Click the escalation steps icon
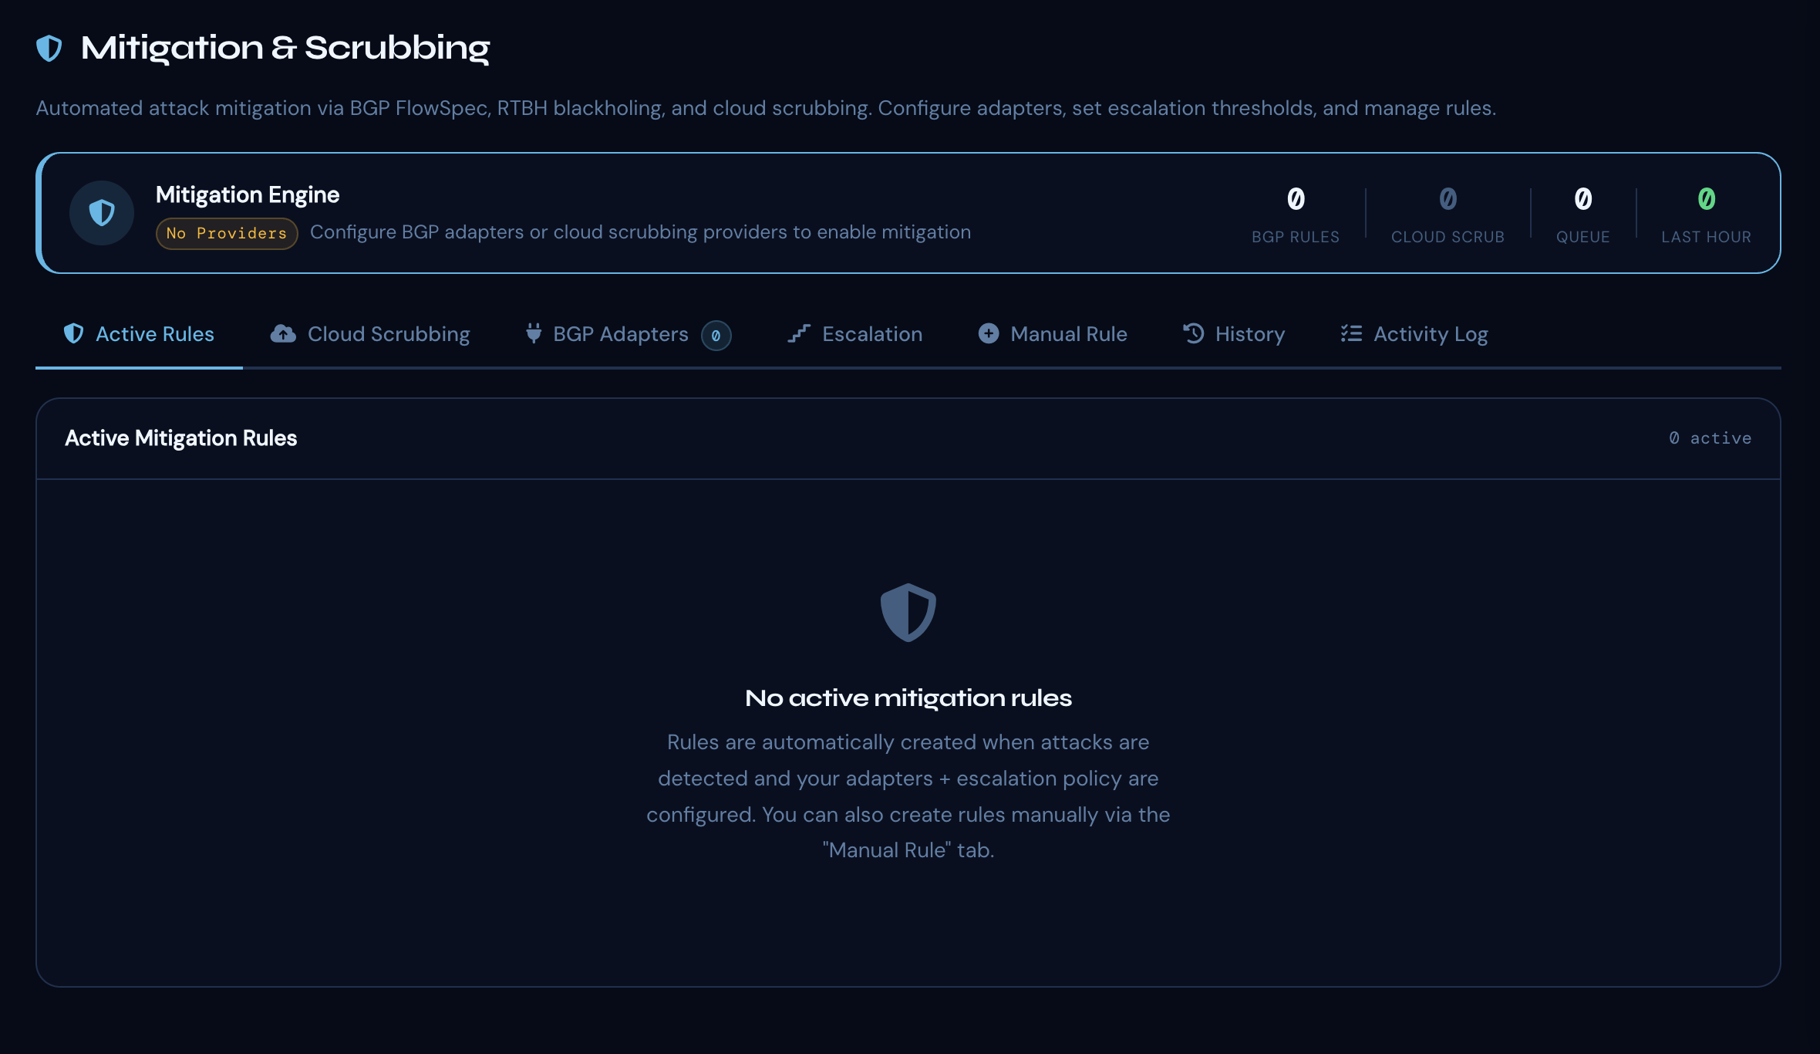 click(x=800, y=333)
